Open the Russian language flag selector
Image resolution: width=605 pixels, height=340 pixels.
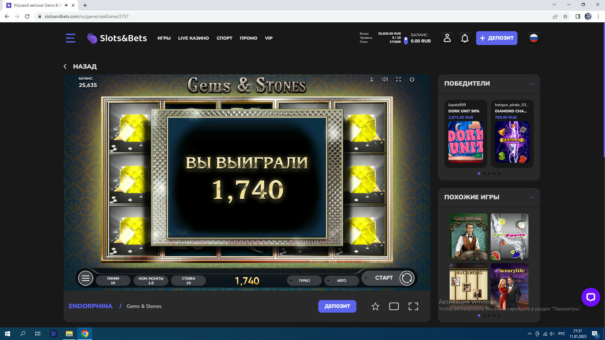point(533,38)
